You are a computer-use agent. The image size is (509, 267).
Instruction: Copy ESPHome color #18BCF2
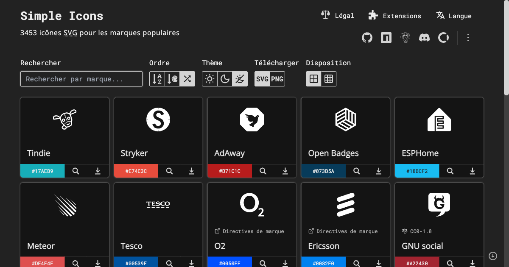[x=417, y=171]
